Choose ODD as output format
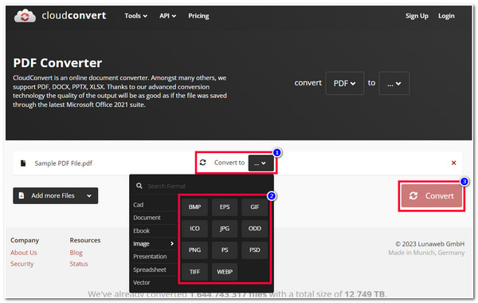Viewport: 478px width, 303px height. [x=255, y=229]
